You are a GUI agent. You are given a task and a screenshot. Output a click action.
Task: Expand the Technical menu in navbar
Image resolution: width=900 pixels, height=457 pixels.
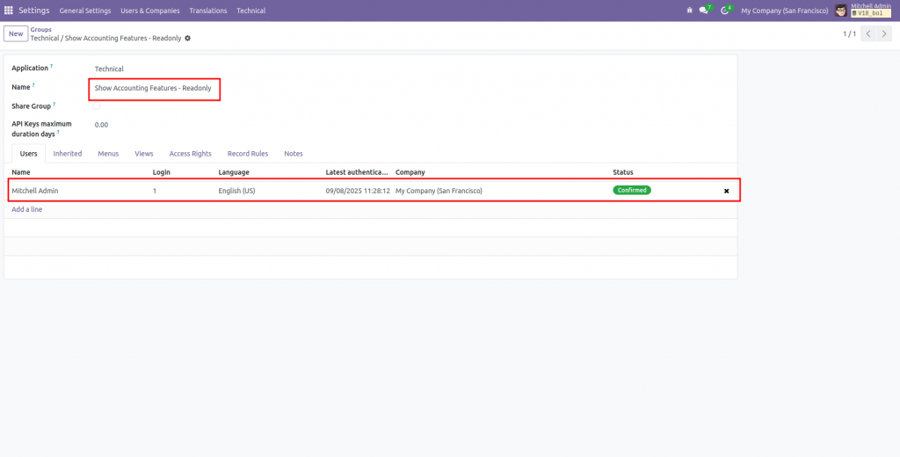pos(250,11)
